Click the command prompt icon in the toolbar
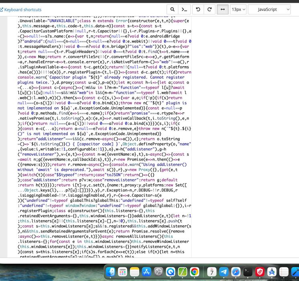The width and height of the screenshot is (299, 281). click(184, 9)
